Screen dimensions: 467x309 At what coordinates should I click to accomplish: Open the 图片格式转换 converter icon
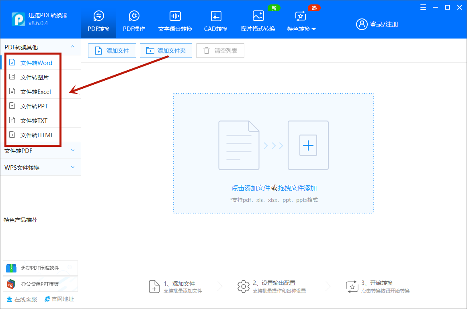coord(258,17)
